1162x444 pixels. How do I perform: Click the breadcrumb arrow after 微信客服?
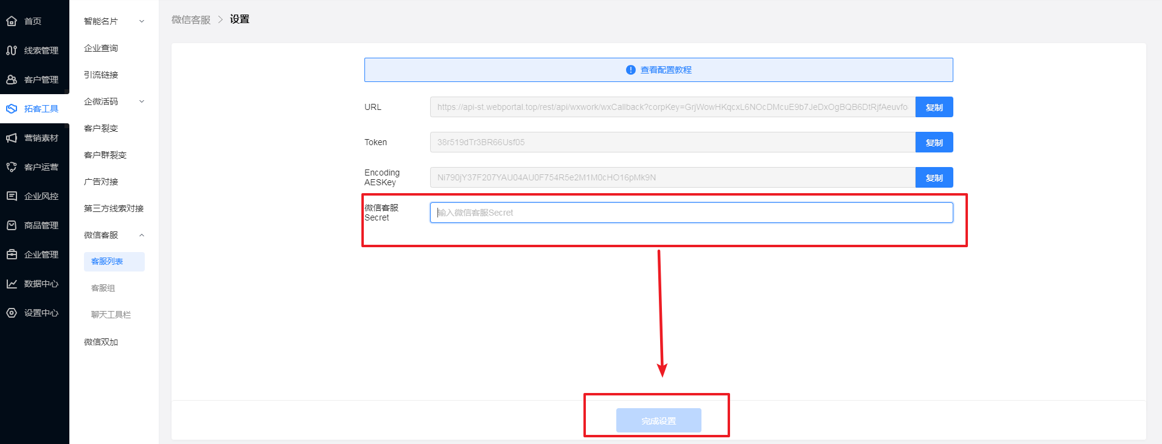click(x=220, y=19)
